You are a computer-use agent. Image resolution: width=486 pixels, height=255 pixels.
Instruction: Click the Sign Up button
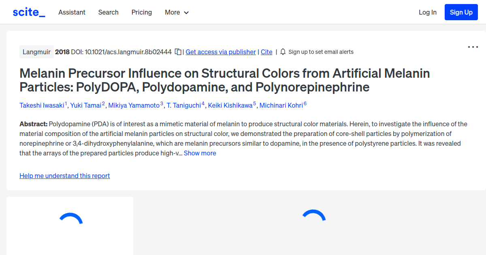[x=461, y=12]
